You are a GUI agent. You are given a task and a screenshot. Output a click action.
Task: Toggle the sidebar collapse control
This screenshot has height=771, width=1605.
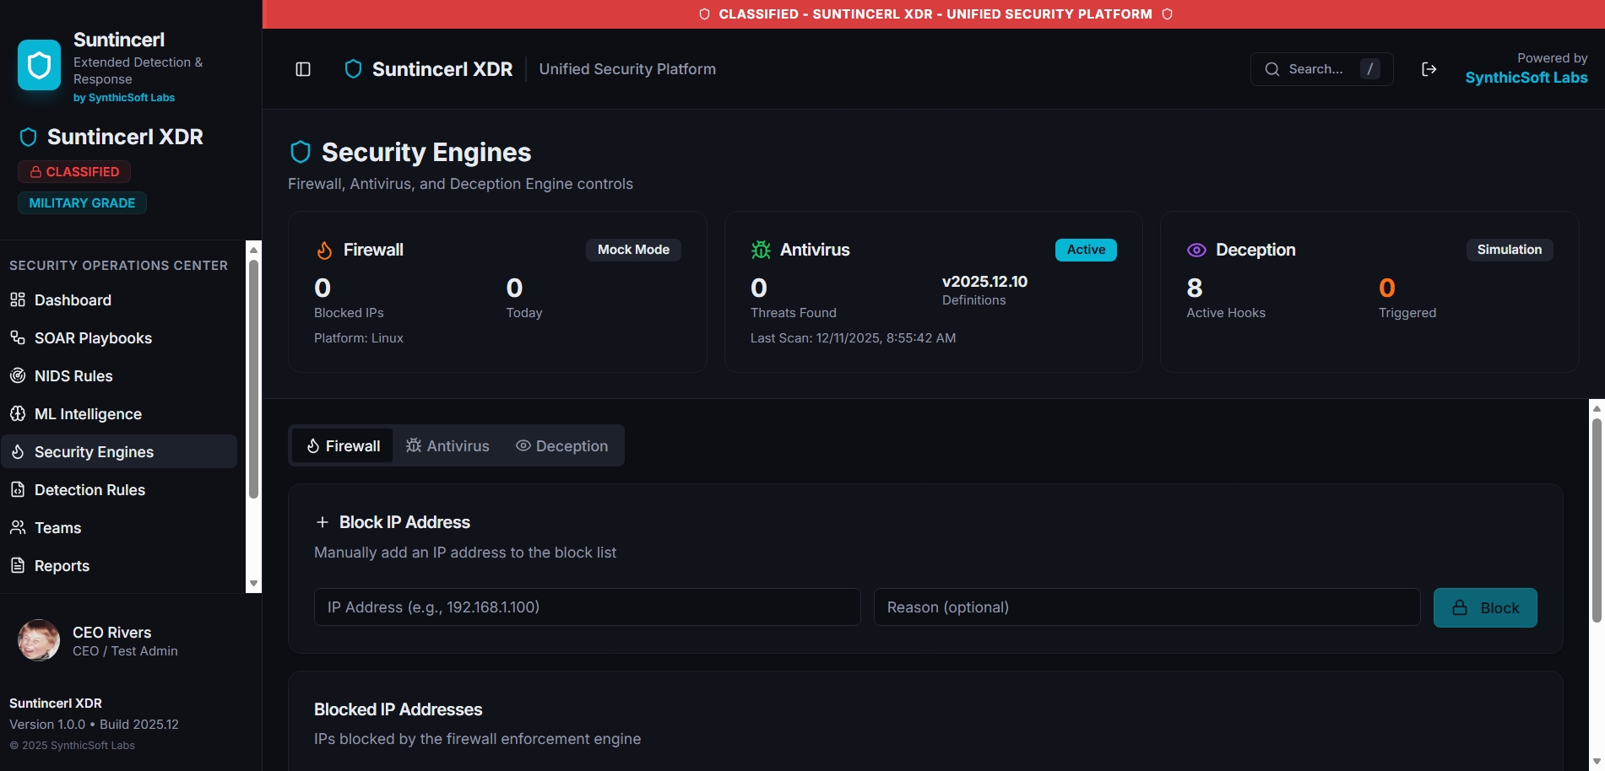coord(302,68)
